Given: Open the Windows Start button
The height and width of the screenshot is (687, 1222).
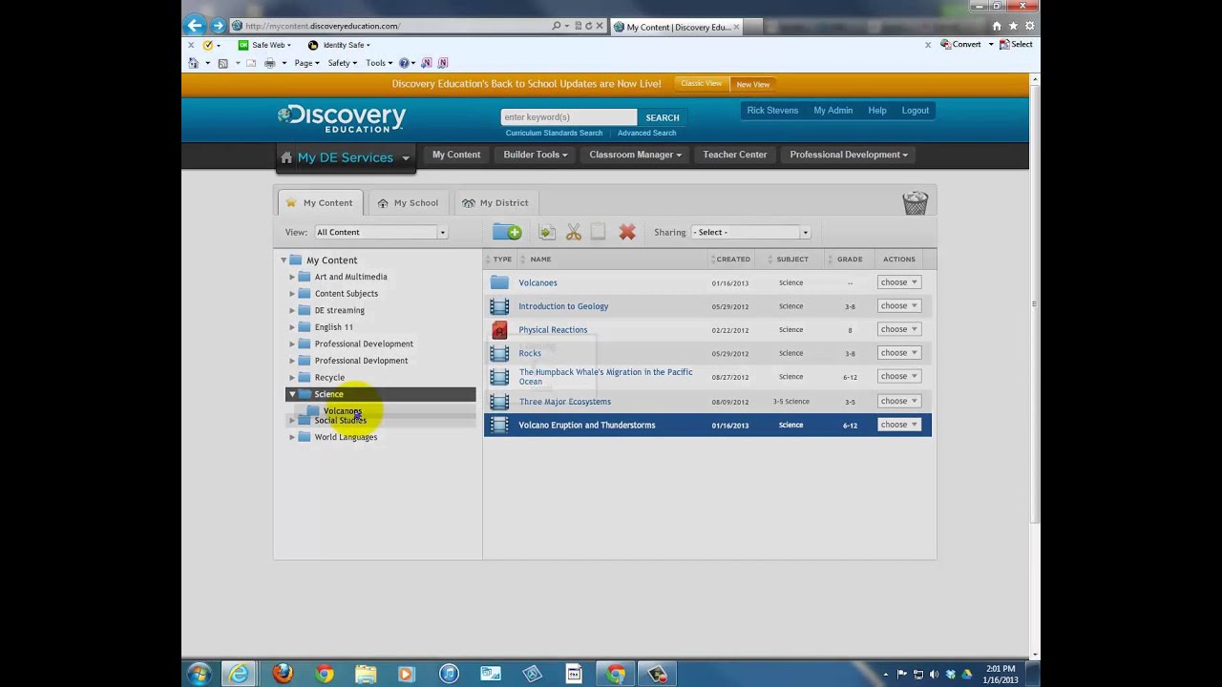Looking at the screenshot, I should tap(199, 674).
